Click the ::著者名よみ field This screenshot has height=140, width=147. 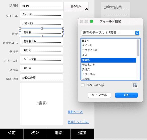tap(42, 41)
